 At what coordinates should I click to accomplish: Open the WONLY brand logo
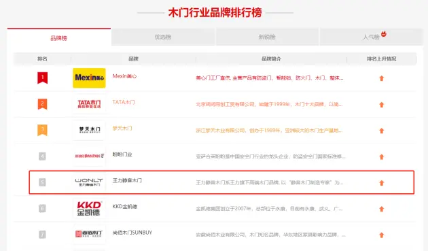tap(89, 182)
